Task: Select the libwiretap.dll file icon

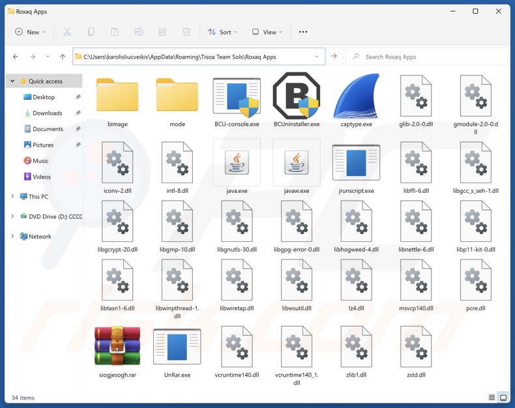Action: pos(237,280)
